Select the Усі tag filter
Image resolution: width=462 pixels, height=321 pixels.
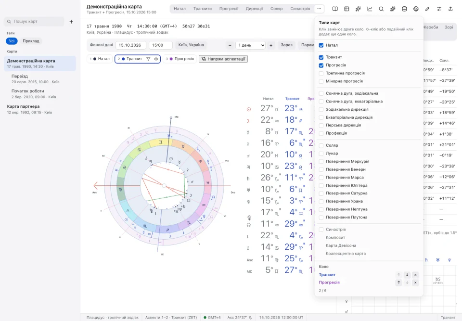(12, 41)
